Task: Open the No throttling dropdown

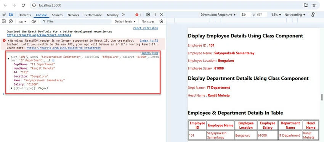Action: tap(295, 15)
